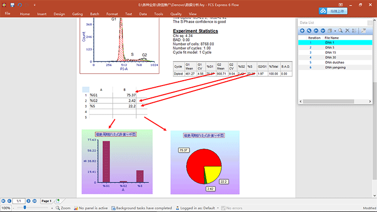Add a data file in Data List
377x212 pixels.
coord(302,31)
